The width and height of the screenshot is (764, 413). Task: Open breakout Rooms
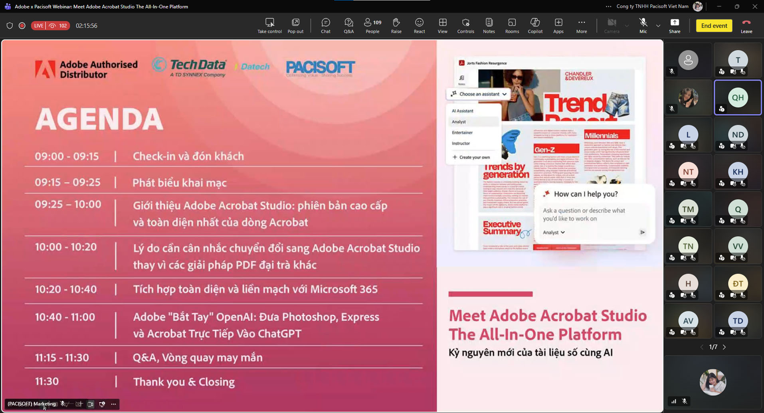(512, 26)
